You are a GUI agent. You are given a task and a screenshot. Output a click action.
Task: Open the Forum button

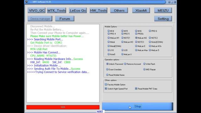tap(65, 19)
